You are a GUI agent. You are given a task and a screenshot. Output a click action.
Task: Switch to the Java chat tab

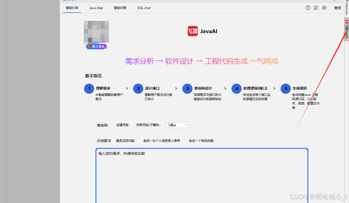(96, 8)
